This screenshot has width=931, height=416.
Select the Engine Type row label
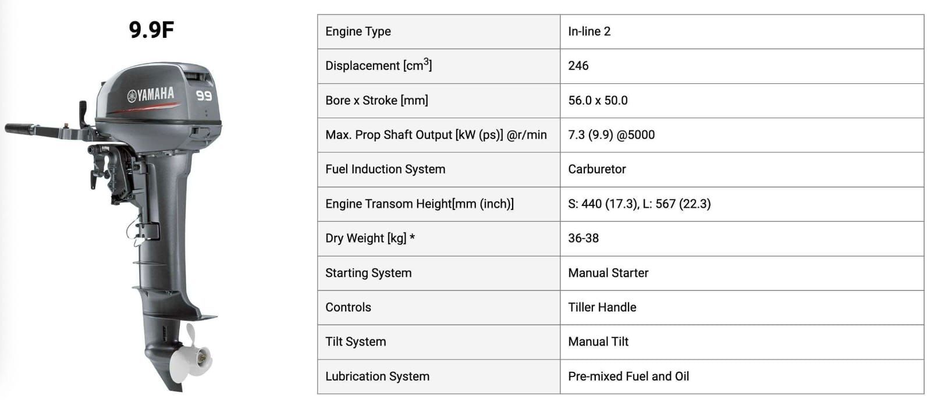pos(358,31)
